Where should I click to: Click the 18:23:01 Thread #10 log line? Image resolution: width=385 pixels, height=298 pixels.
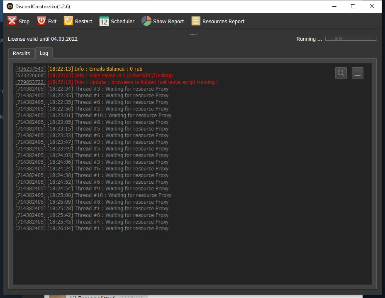[x=93, y=116]
